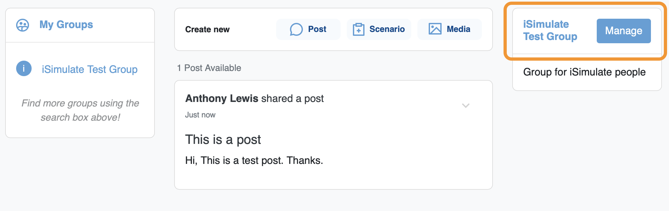The image size is (669, 211).
Task: Create a new Post via the Post label
Action: click(317, 29)
